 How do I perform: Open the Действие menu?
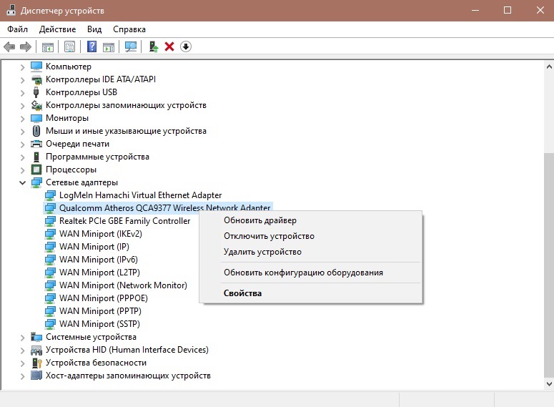coord(57,29)
